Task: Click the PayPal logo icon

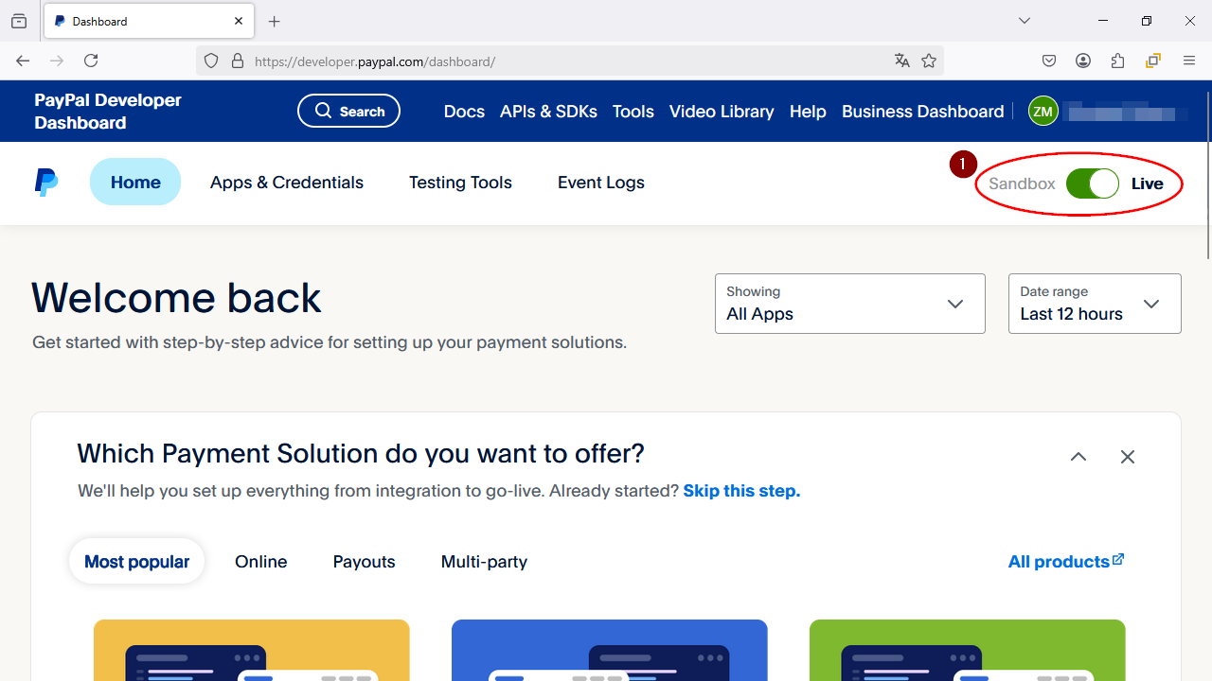Action: point(45,183)
